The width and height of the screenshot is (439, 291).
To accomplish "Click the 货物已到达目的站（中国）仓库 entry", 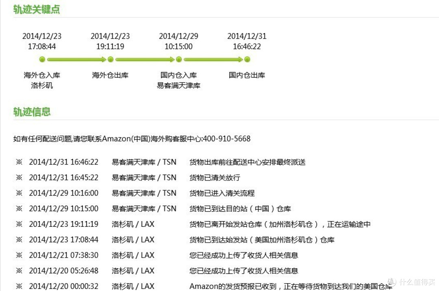I will click(x=240, y=208).
